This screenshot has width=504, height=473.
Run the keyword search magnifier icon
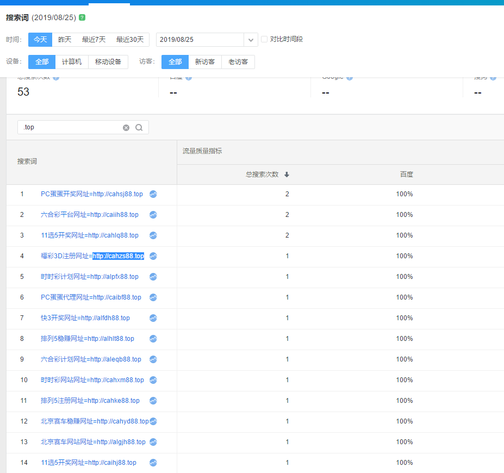point(139,128)
